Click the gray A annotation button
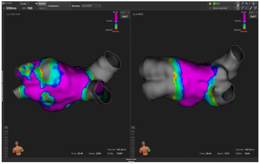Image resolution: width=260 pixels, height=164 pixels. click(x=210, y=8)
